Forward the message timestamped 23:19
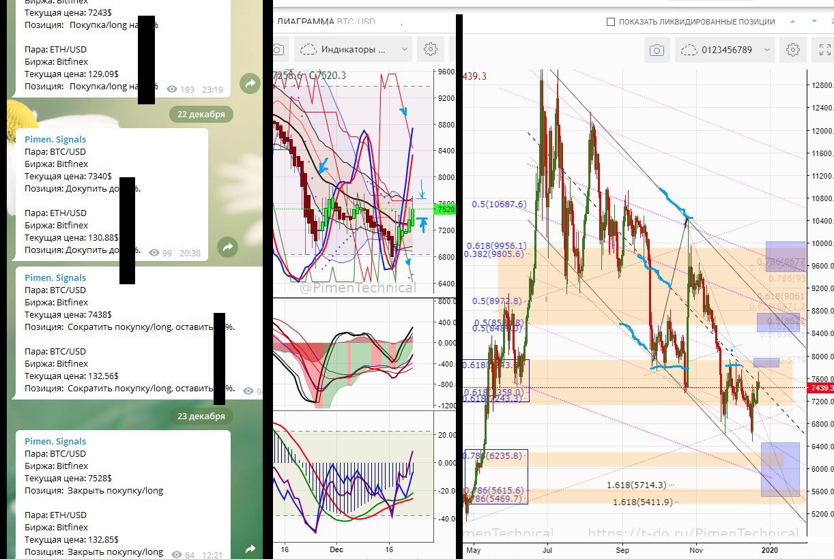834x559 pixels. click(250, 83)
